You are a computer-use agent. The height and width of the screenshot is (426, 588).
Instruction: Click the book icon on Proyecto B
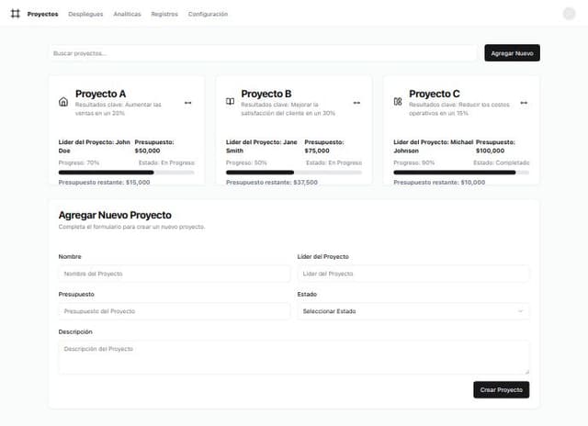tap(230, 102)
